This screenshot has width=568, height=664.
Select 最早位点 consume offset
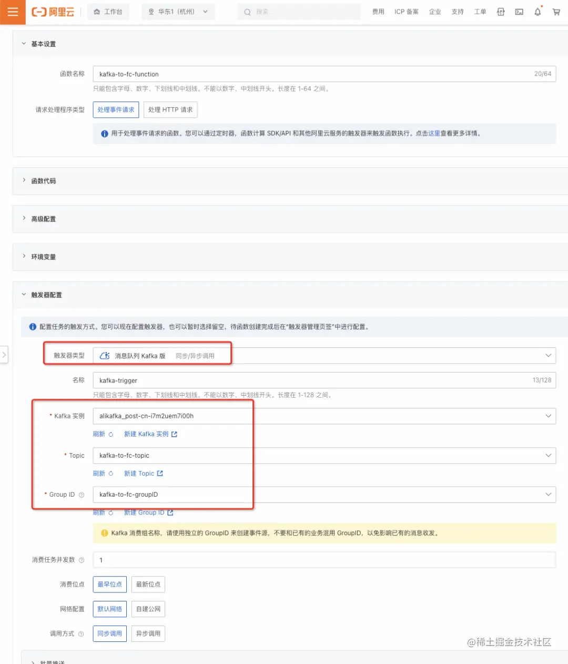[110, 585]
